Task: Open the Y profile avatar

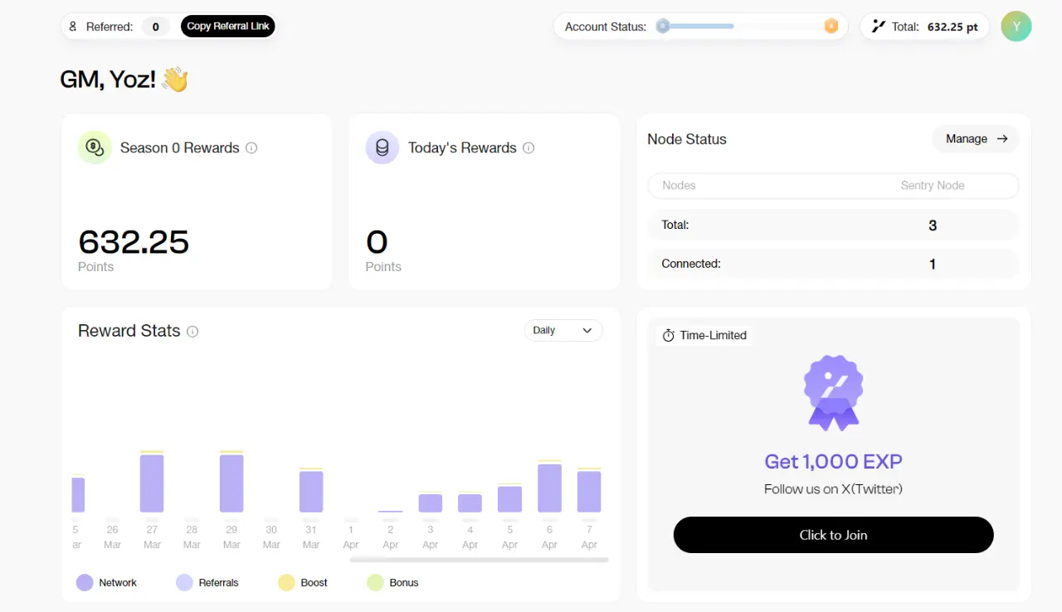Action: 1016,27
